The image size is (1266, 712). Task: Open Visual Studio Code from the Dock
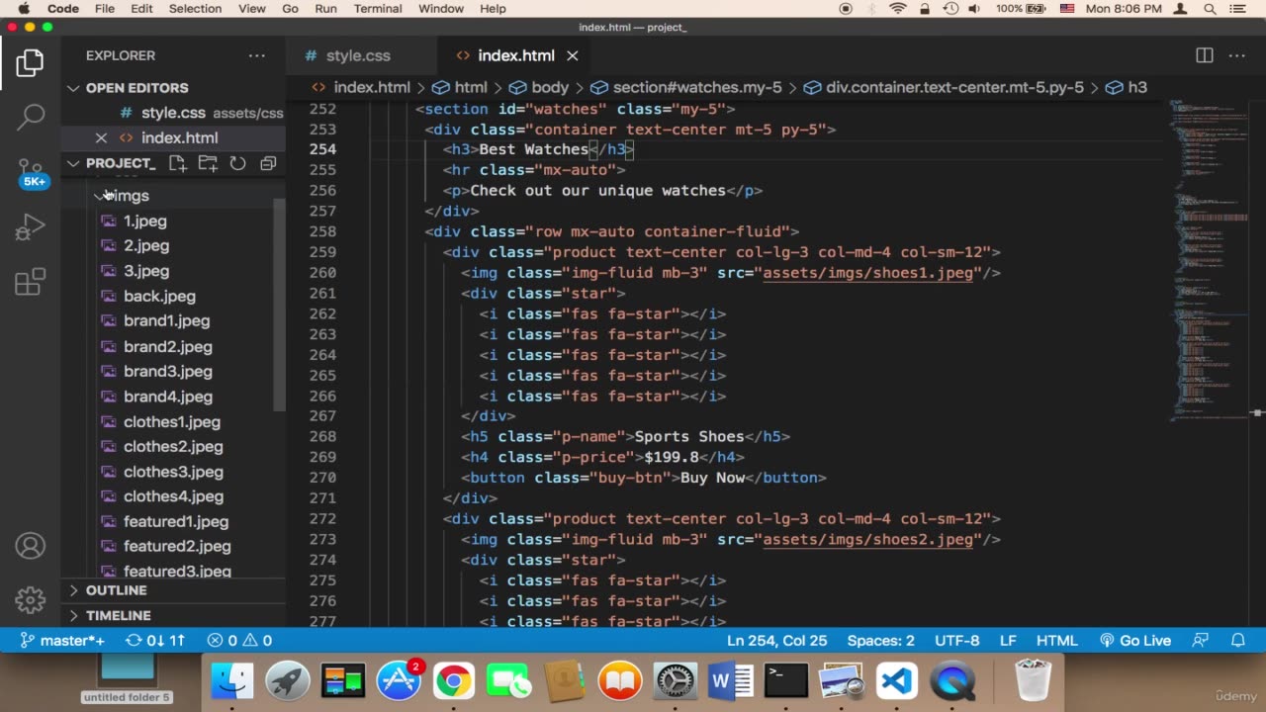(x=896, y=681)
